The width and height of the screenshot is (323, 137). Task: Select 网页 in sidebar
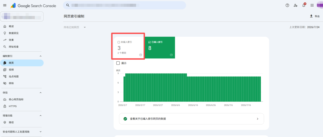(22, 63)
